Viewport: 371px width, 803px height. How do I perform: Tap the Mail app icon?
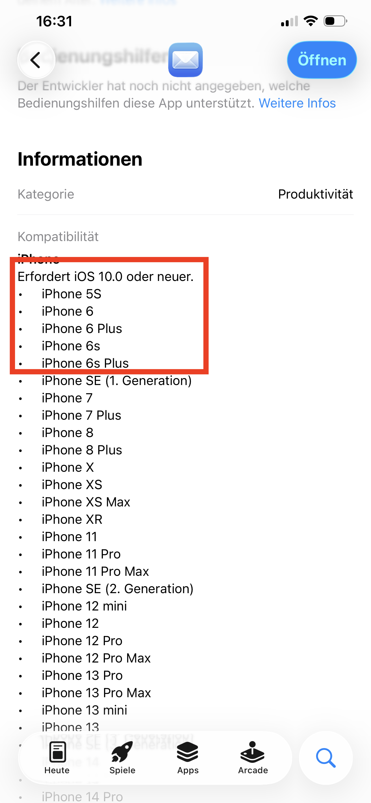tap(185, 60)
